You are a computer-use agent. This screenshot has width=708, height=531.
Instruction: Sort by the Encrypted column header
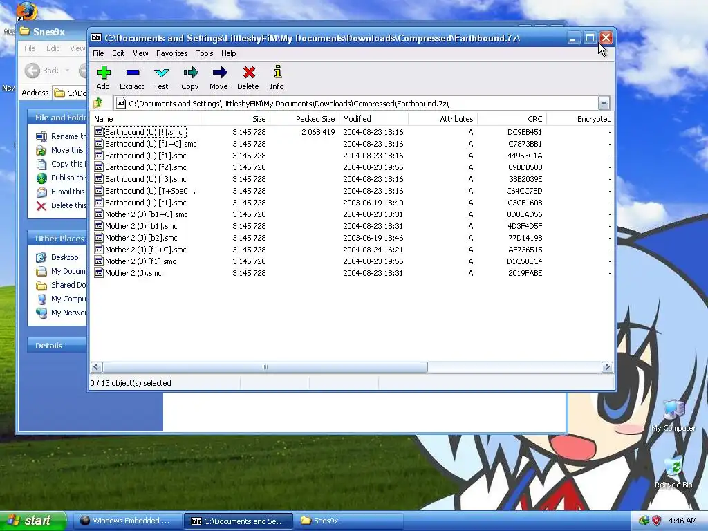pos(580,119)
